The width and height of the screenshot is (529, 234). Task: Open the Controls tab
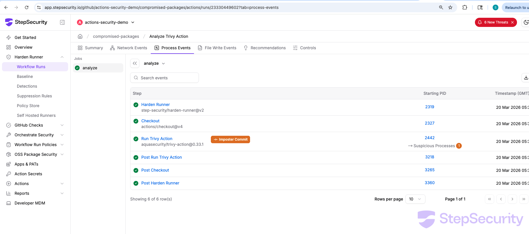[x=304, y=48]
